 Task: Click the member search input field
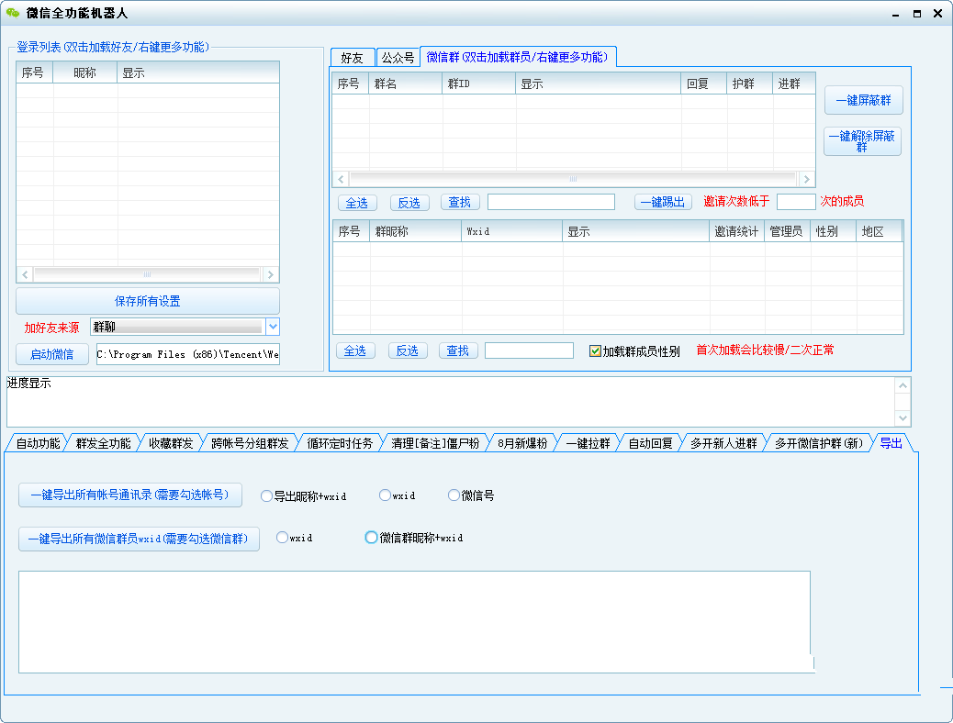coord(530,350)
